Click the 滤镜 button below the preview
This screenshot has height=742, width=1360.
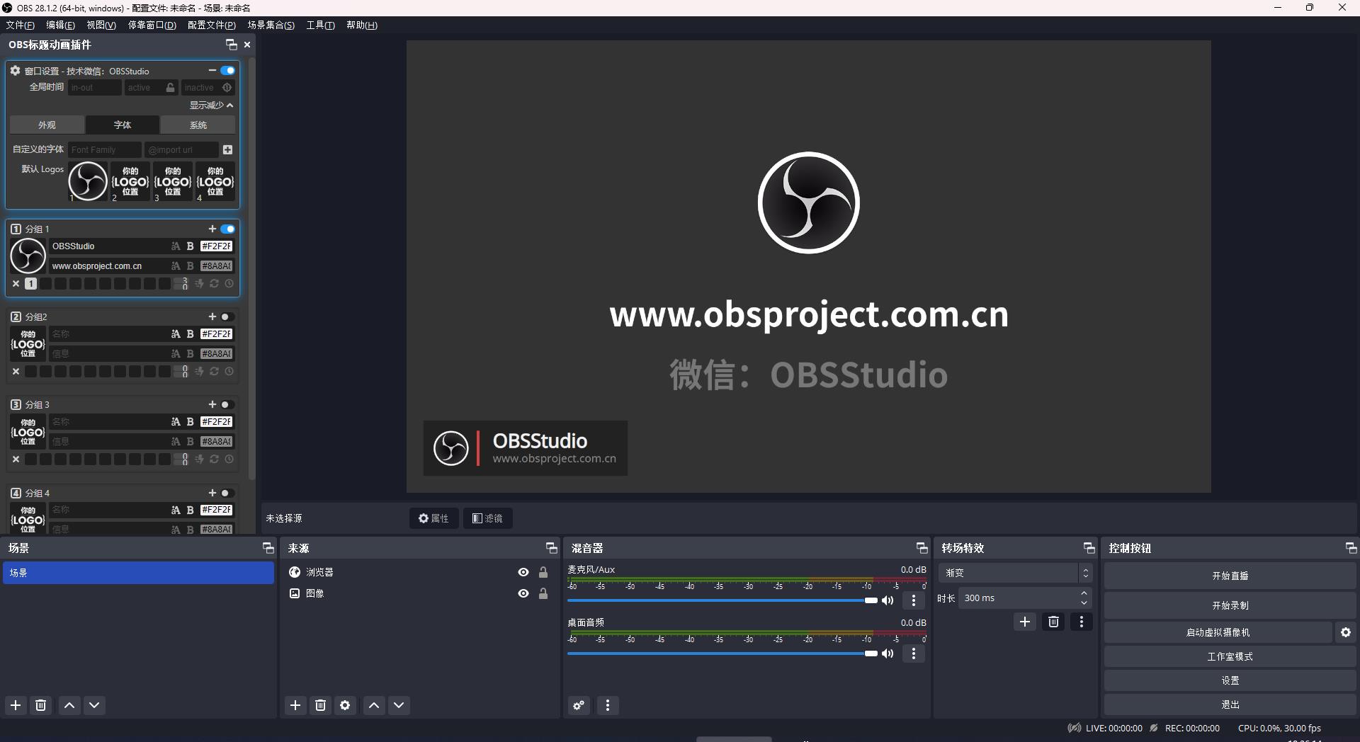tap(487, 518)
